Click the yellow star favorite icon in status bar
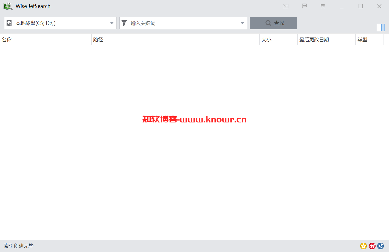 tap(364, 246)
